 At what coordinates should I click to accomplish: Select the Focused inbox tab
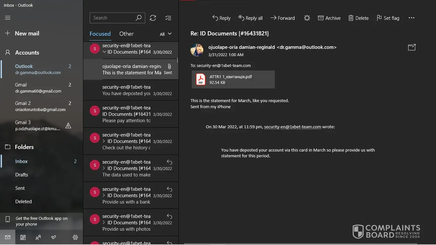(100, 34)
